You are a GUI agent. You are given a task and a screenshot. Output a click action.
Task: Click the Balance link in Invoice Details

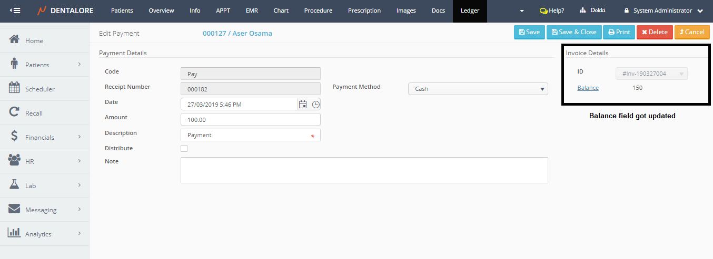coord(588,88)
